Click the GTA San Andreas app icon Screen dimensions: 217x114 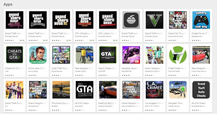[38, 20]
